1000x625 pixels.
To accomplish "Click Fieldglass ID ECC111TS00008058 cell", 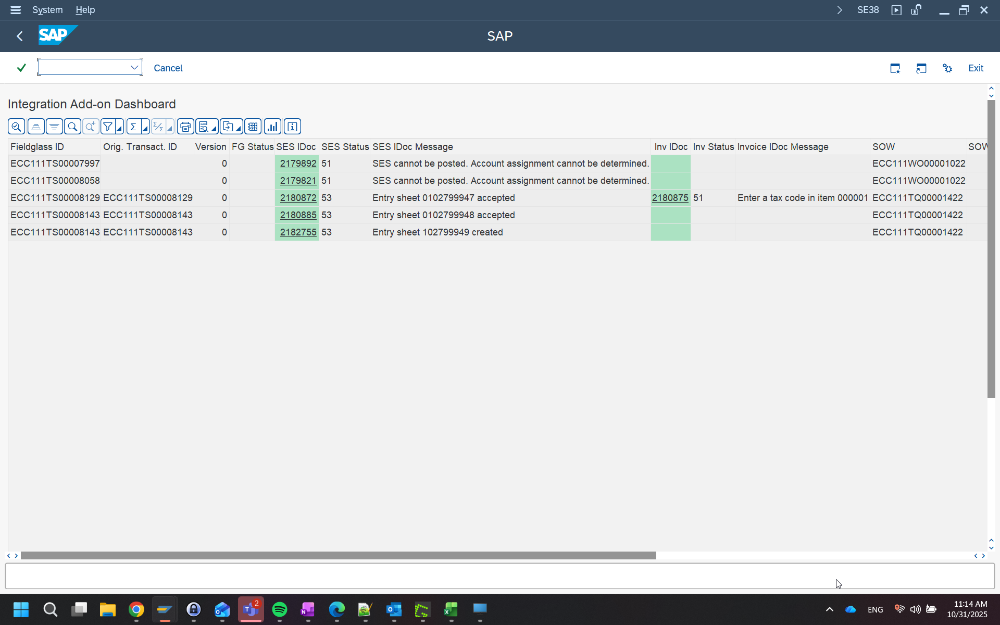I will 55,181.
